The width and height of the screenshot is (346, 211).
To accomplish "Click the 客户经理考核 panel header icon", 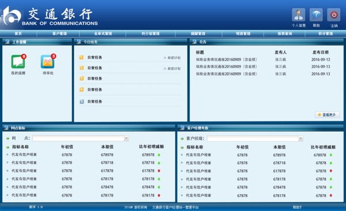I will 182,128.
